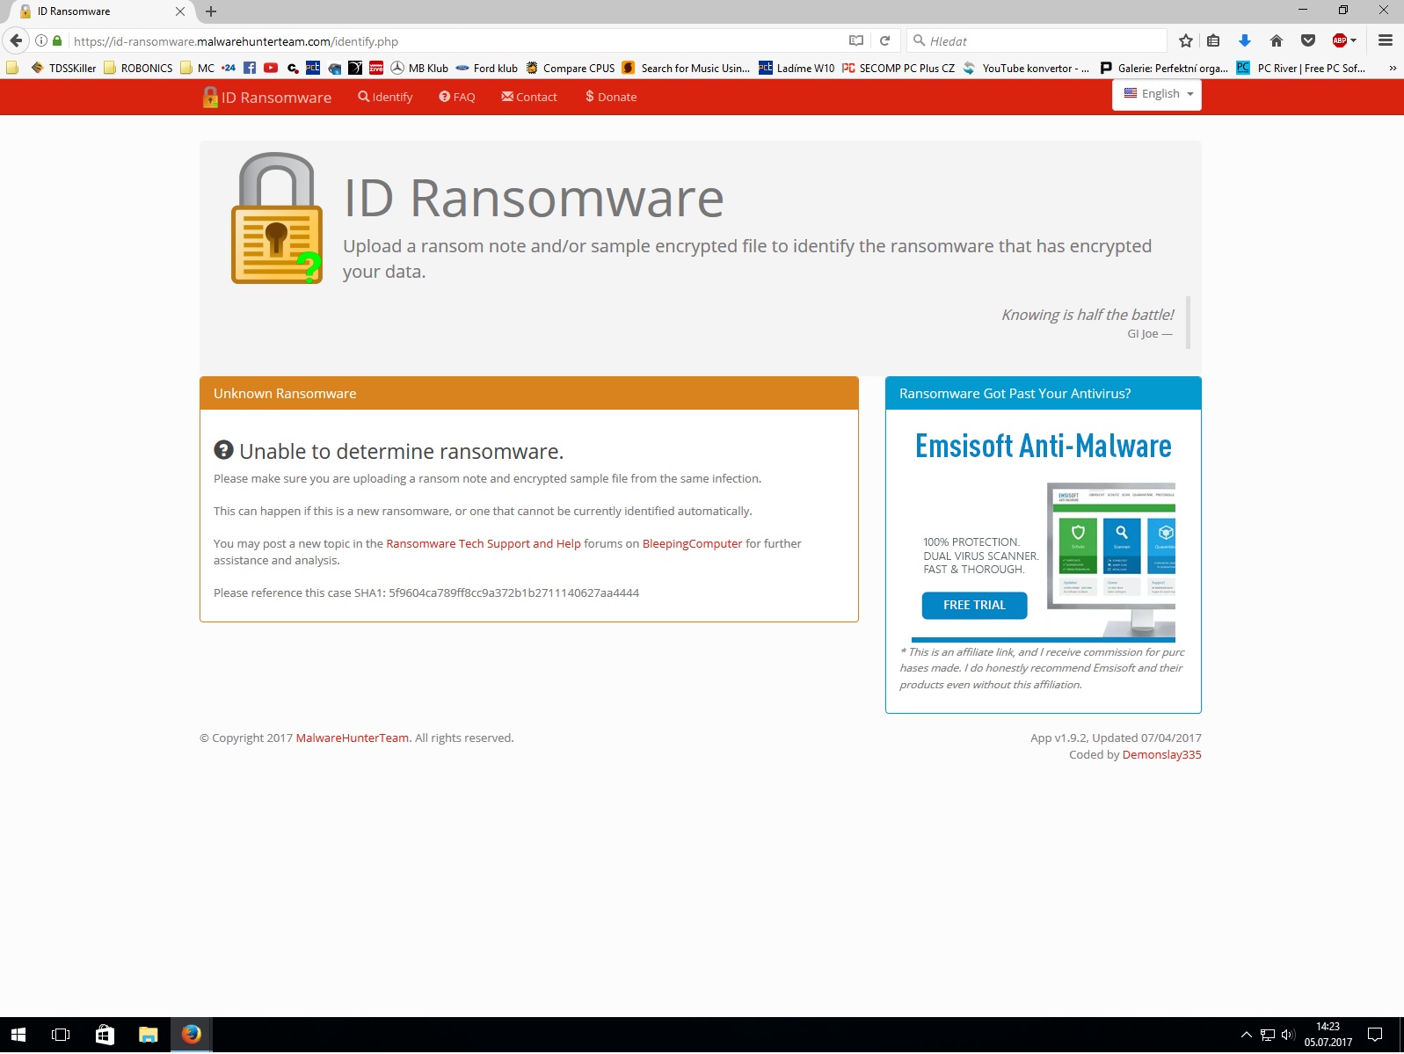
Task: Open the Action Center notification icon
Action: coord(1375,1035)
